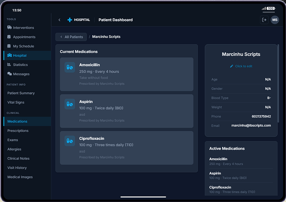Click the Messages chat bubble icon
286x202 pixels.
tap(10, 74)
